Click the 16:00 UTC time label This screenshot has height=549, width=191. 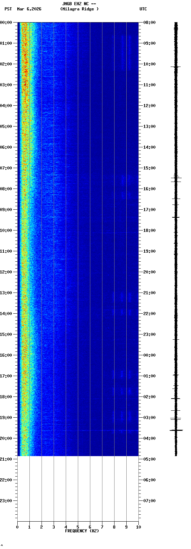(x=149, y=189)
